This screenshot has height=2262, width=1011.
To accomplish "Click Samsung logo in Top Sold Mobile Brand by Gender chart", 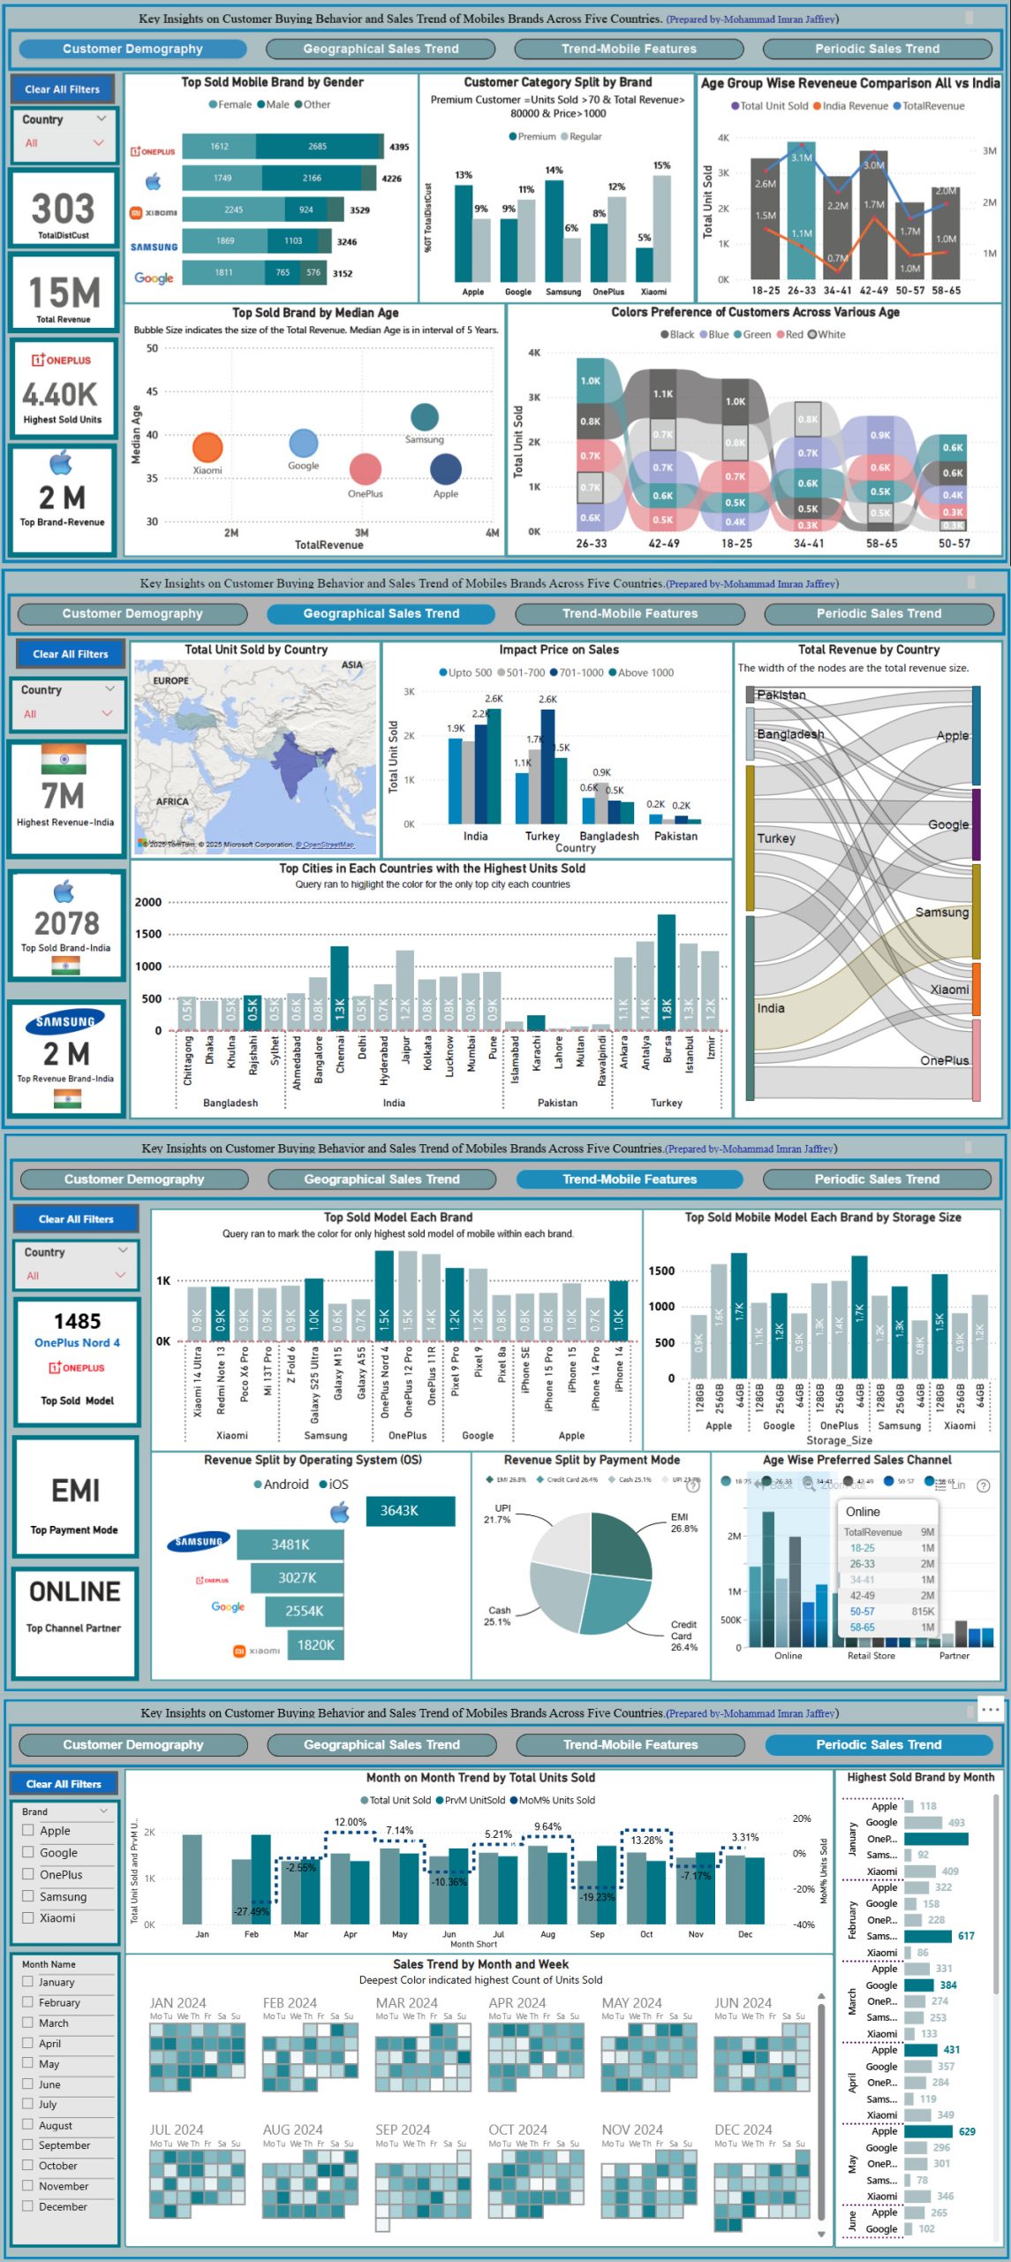I will click(x=154, y=247).
